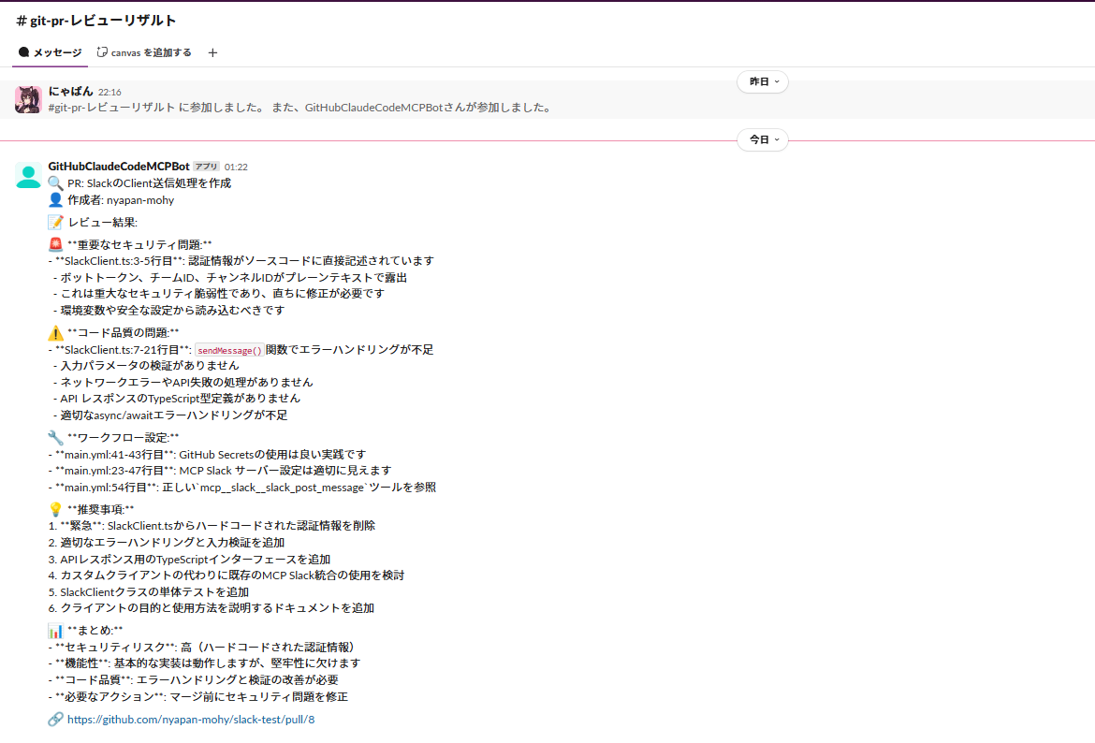Click the line 入力パラメータの検証がありません
1095x743 pixels.
click(x=146, y=365)
